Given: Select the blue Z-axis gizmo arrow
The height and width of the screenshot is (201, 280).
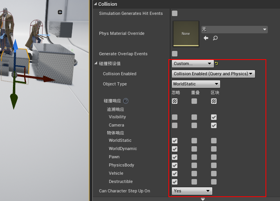Looking at the screenshot, I should tap(15, 45).
